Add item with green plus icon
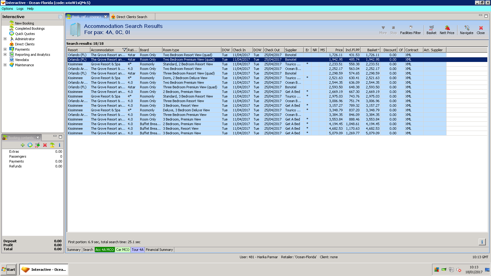491x276 pixels. pyautogui.click(x=23, y=145)
